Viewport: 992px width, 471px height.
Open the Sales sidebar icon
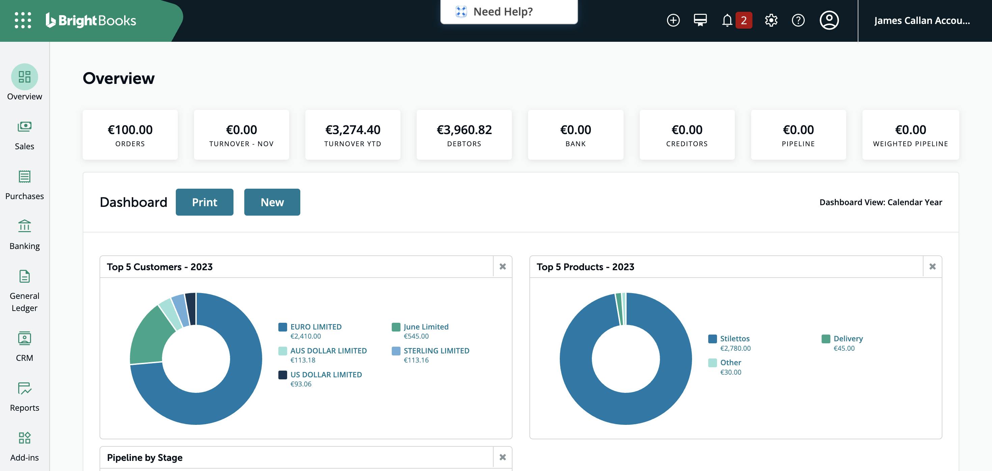tap(25, 126)
